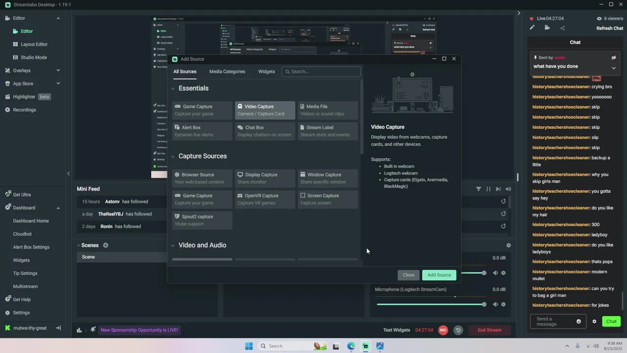The width and height of the screenshot is (627, 353).
Task: Open the mixer settings gear
Action: click(x=508, y=245)
